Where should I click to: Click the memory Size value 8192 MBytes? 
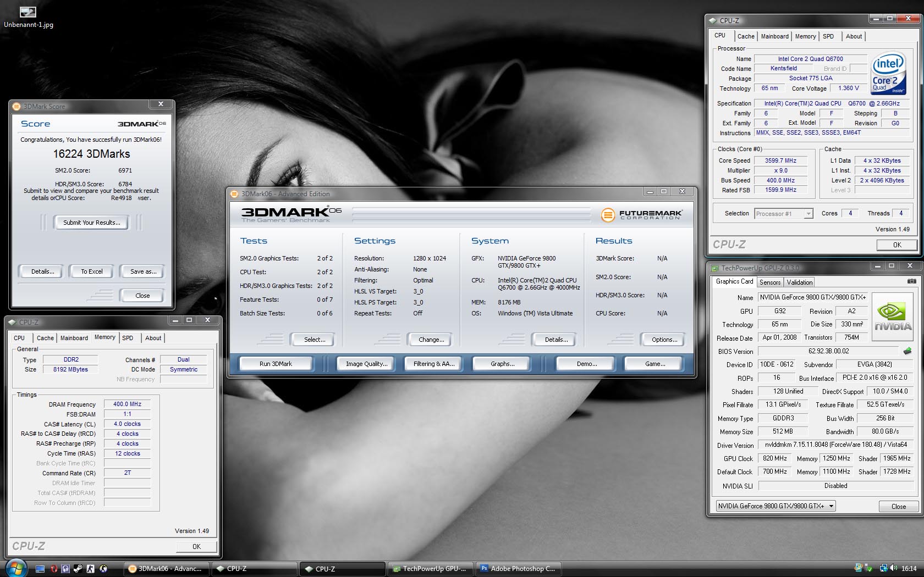[x=70, y=369]
